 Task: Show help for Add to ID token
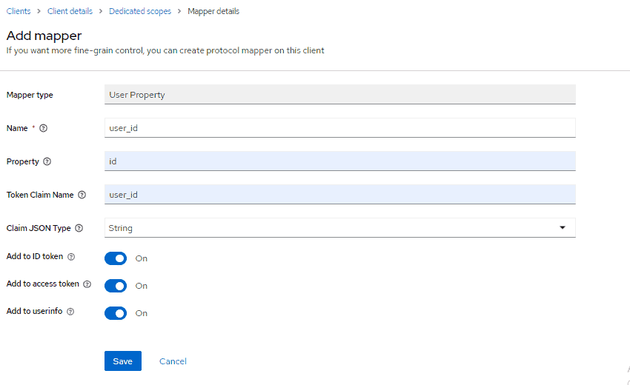(x=71, y=257)
